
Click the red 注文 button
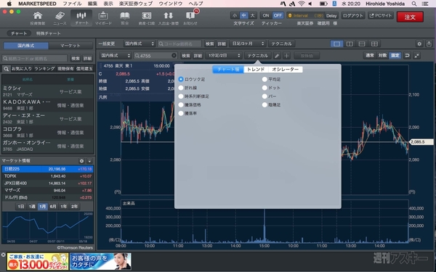[410, 17]
